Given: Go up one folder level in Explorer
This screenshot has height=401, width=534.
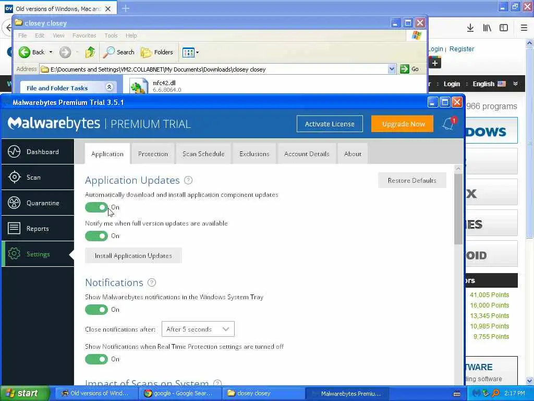Looking at the screenshot, I should pos(90,52).
